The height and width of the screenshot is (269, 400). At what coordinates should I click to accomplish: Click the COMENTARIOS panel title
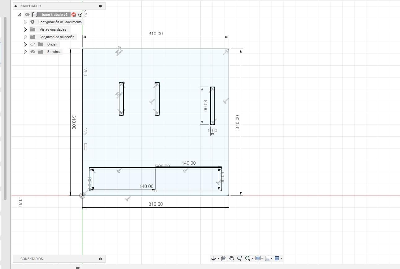tap(32, 259)
